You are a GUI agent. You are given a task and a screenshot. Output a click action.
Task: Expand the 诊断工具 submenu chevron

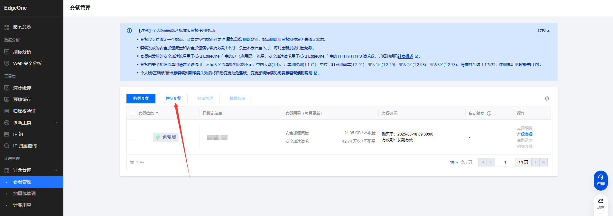coord(56,123)
